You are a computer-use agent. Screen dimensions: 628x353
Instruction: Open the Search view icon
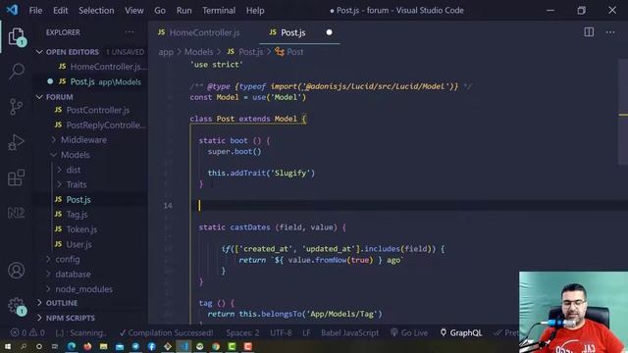(16, 72)
